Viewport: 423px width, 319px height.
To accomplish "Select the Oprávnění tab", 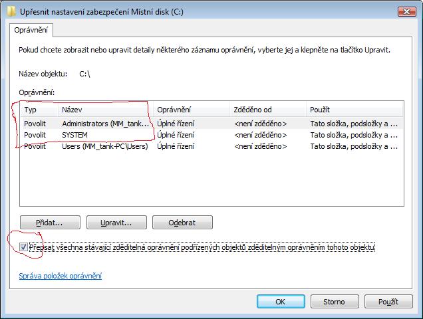I will pyautogui.click(x=31, y=30).
